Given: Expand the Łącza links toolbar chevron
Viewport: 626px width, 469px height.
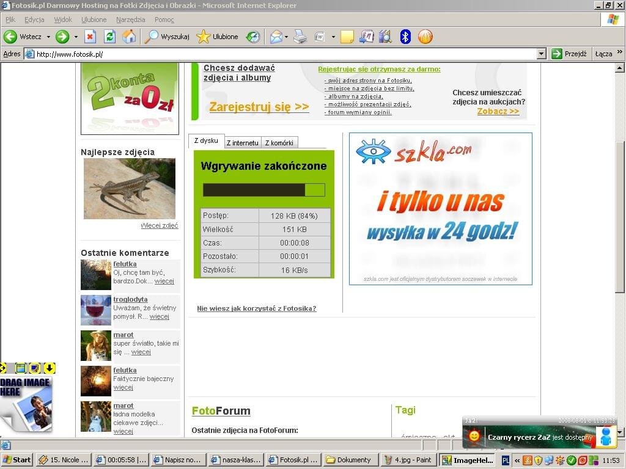Looking at the screenshot, I should [620, 51].
